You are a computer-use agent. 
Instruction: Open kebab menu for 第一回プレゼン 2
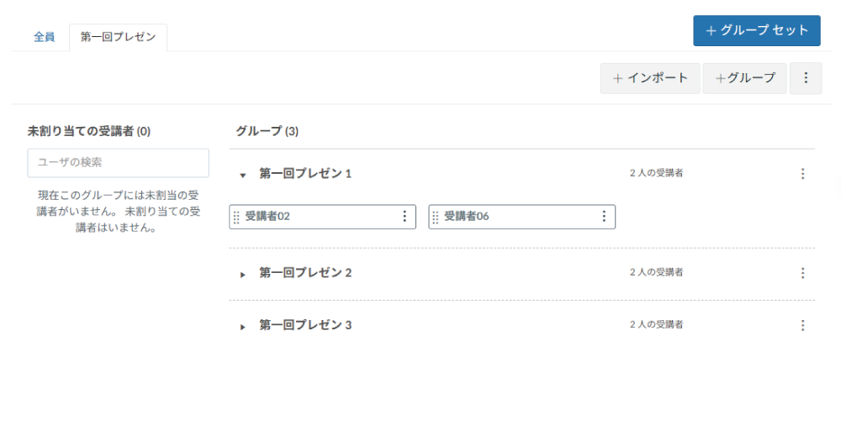(802, 273)
